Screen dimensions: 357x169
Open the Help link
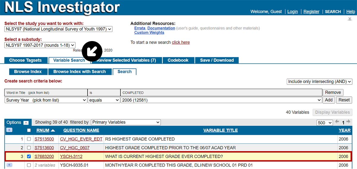coord(351,12)
